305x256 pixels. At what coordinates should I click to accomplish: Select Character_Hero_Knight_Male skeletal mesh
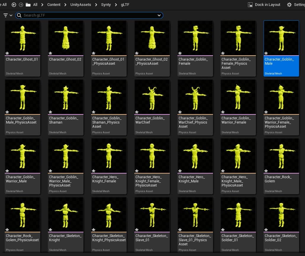click(x=195, y=155)
